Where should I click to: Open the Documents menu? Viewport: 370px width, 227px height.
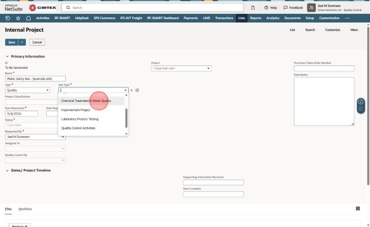coord(293,18)
